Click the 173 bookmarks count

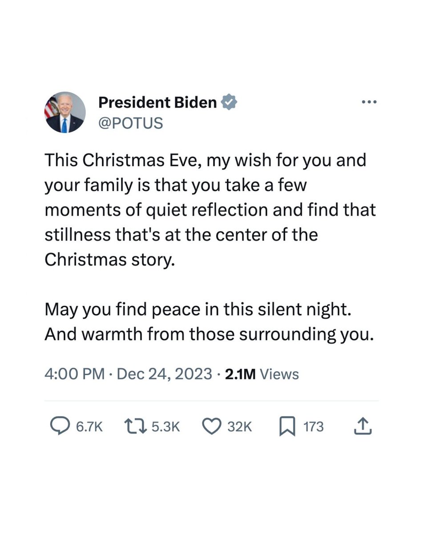point(314,427)
